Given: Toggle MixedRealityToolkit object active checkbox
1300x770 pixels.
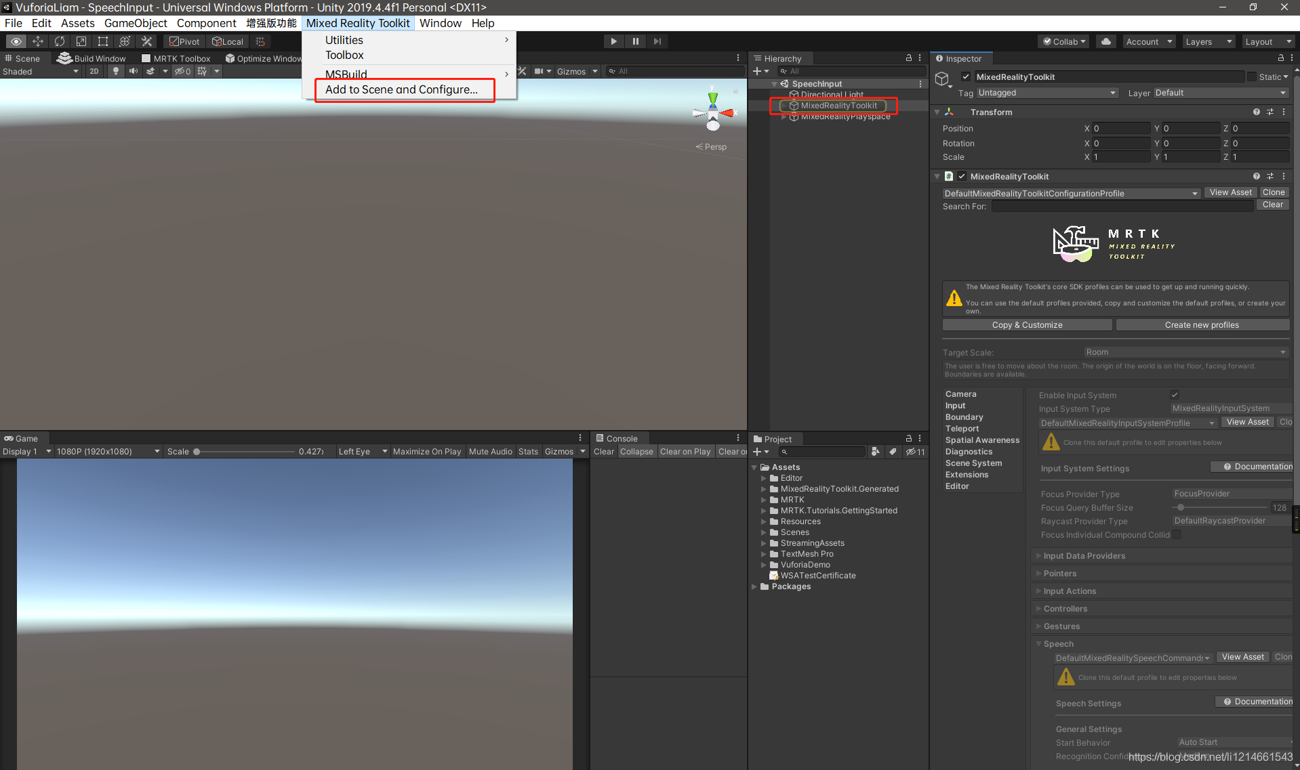Looking at the screenshot, I should point(966,77).
